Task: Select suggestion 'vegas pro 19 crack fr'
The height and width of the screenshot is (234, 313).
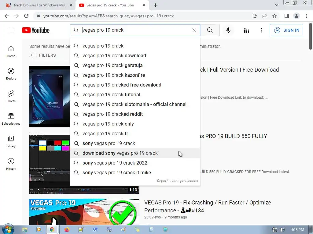Action: (x=135, y=133)
